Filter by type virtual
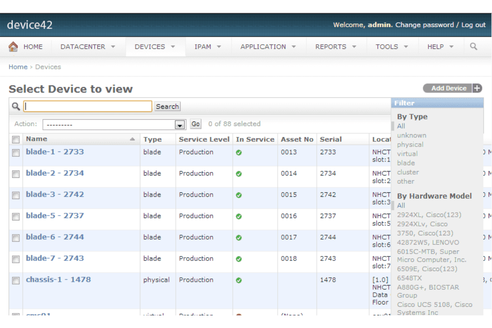 coord(407,154)
